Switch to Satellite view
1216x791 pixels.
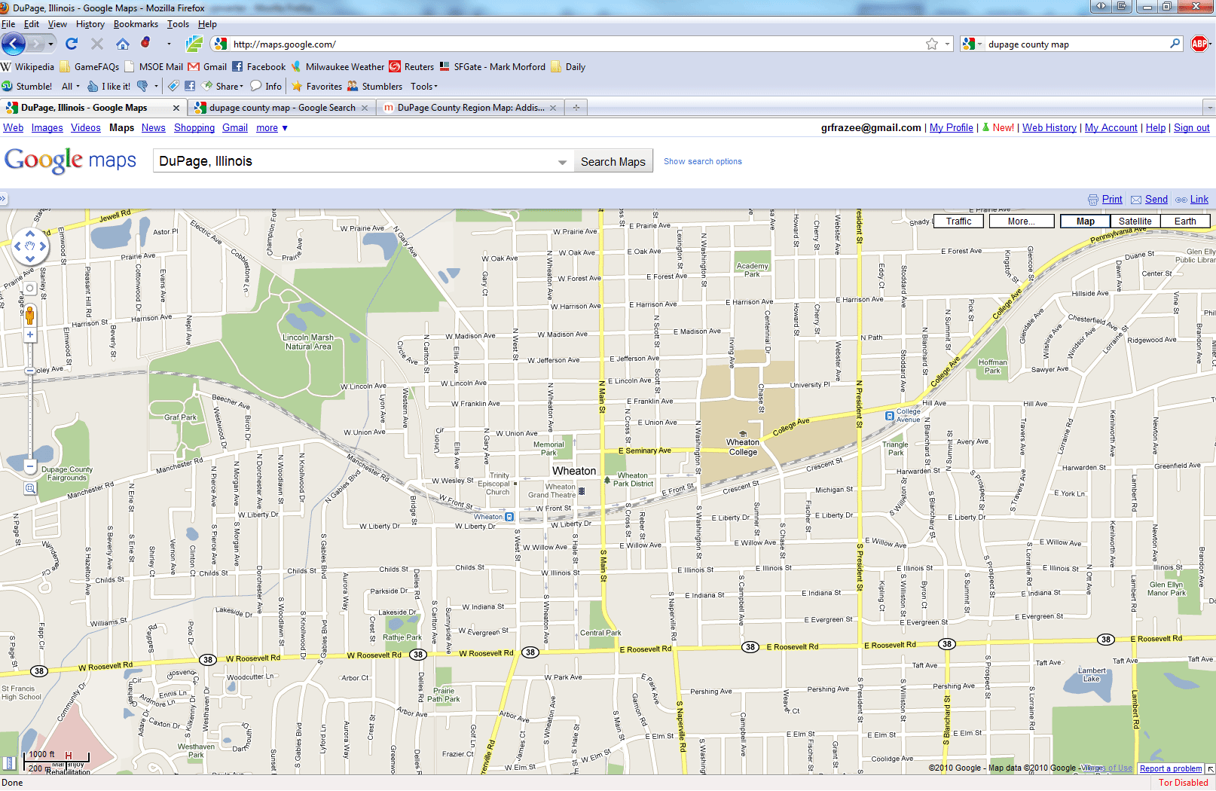pos(1135,221)
